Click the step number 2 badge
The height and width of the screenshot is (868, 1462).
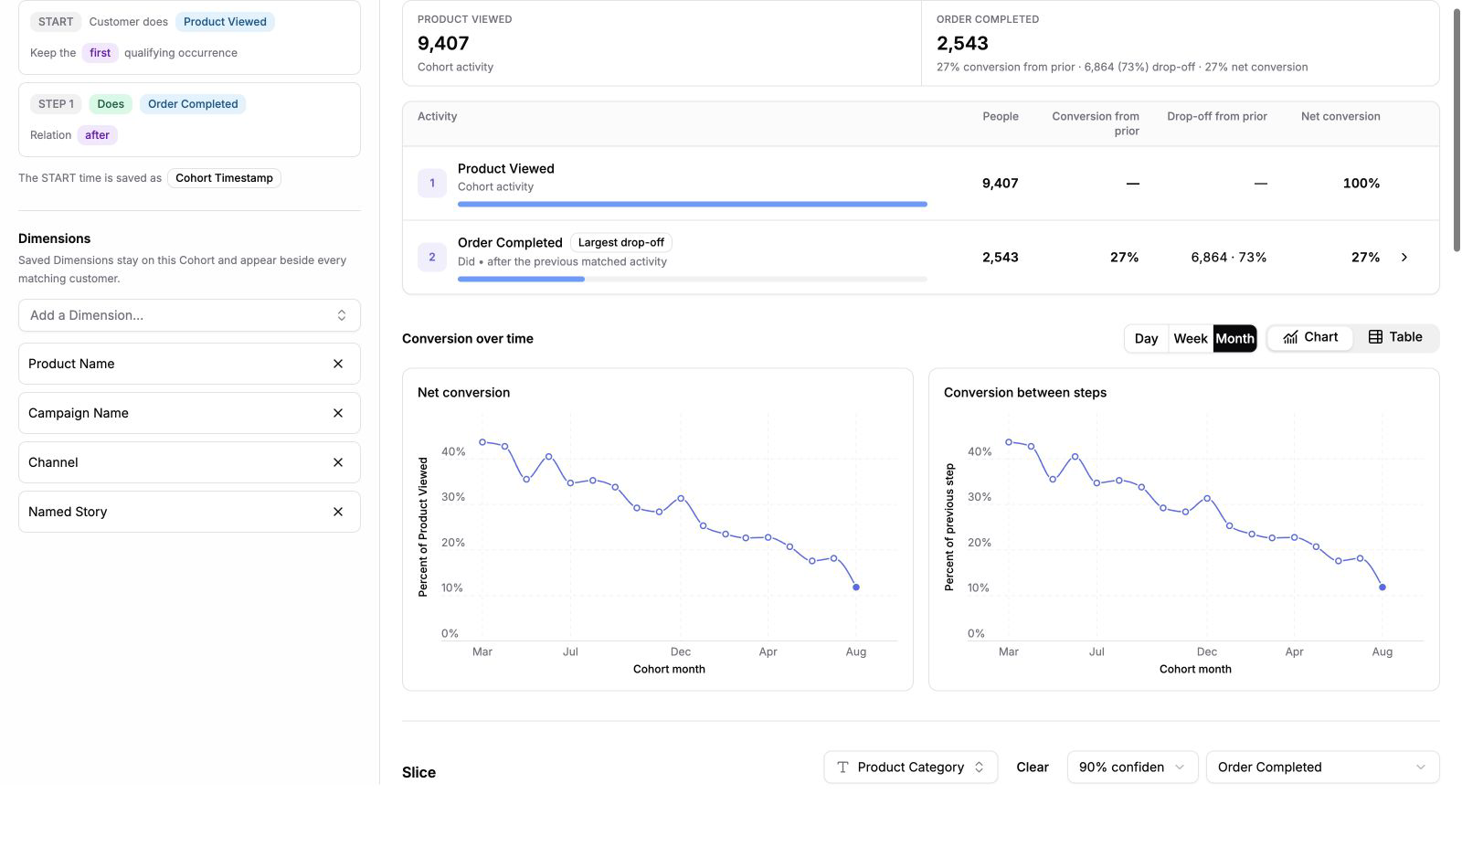coord(432,257)
